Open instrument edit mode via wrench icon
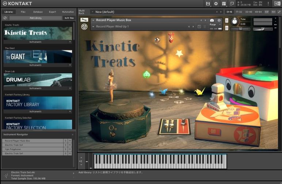The height and width of the screenshot is (184, 282). pos(84,20)
